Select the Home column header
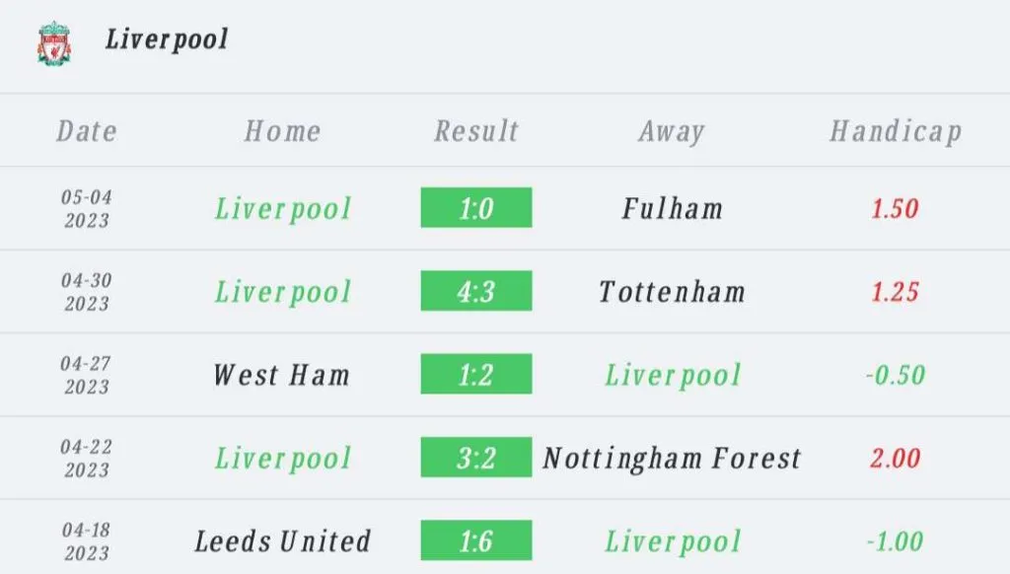Screen dimensions: 1010x574 [282, 131]
